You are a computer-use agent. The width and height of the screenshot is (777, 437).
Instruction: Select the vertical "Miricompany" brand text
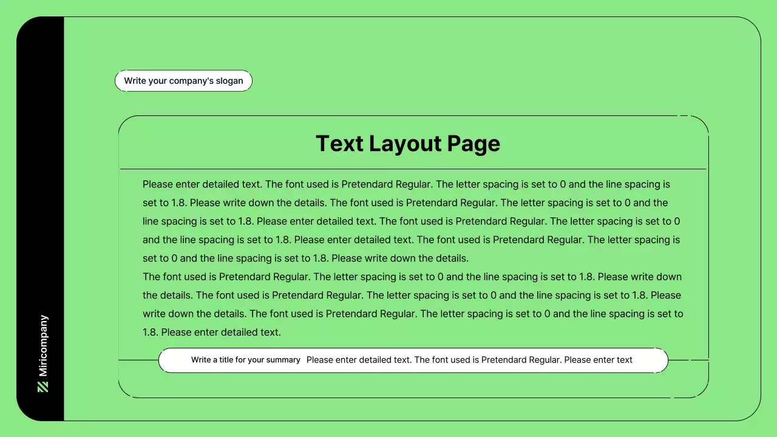(x=43, y=345)
